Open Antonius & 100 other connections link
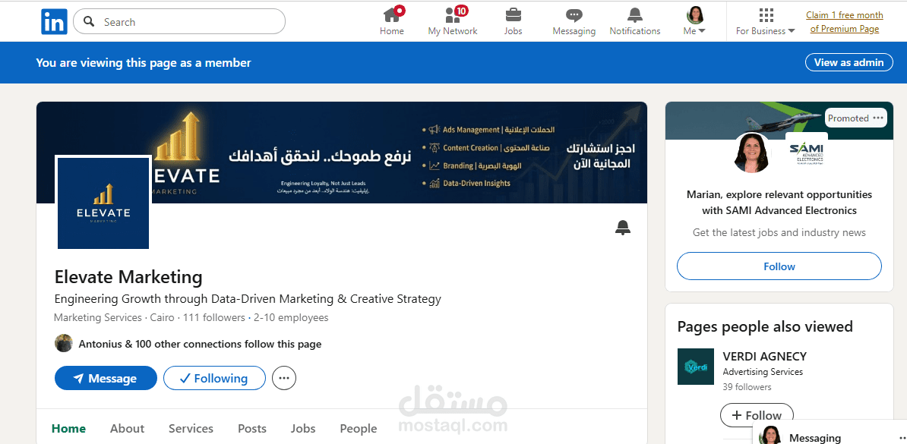The width and height of the screenshot is (907, 444). [200, 344]
